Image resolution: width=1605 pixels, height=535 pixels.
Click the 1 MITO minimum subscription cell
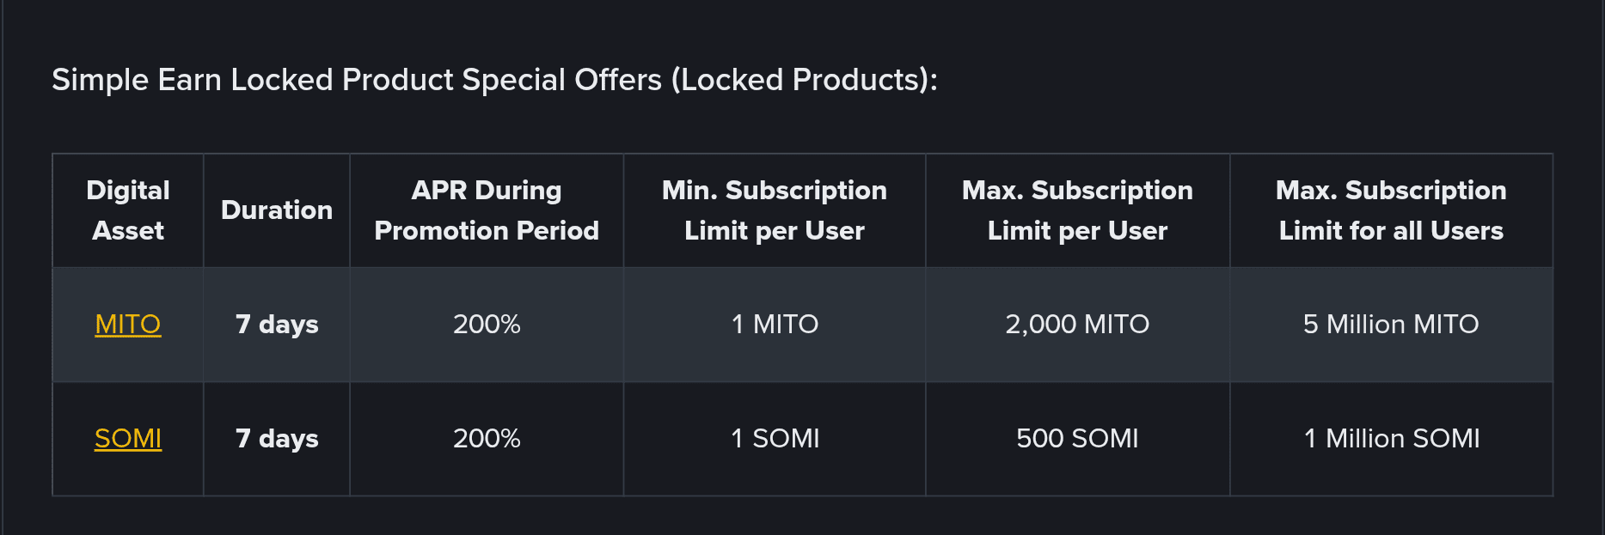[x=775, y=325]
